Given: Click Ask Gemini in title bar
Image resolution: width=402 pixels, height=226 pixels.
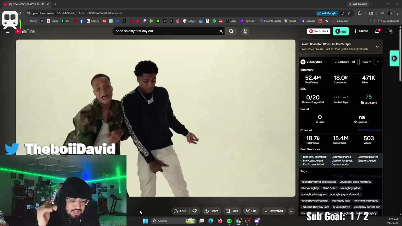Looking at the screenshot, I should coord(357,4).
